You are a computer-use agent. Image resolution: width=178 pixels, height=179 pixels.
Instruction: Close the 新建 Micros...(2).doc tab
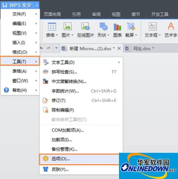(x=119, y=48)
